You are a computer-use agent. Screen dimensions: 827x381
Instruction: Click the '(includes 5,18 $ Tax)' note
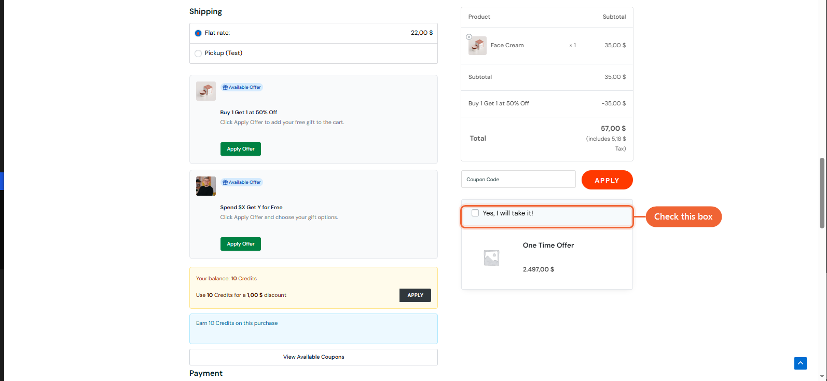pos(606,144)
